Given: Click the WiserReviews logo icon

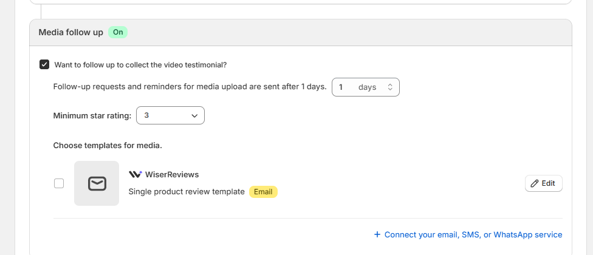Looking at the screenshot, I should tap(135, 174).
